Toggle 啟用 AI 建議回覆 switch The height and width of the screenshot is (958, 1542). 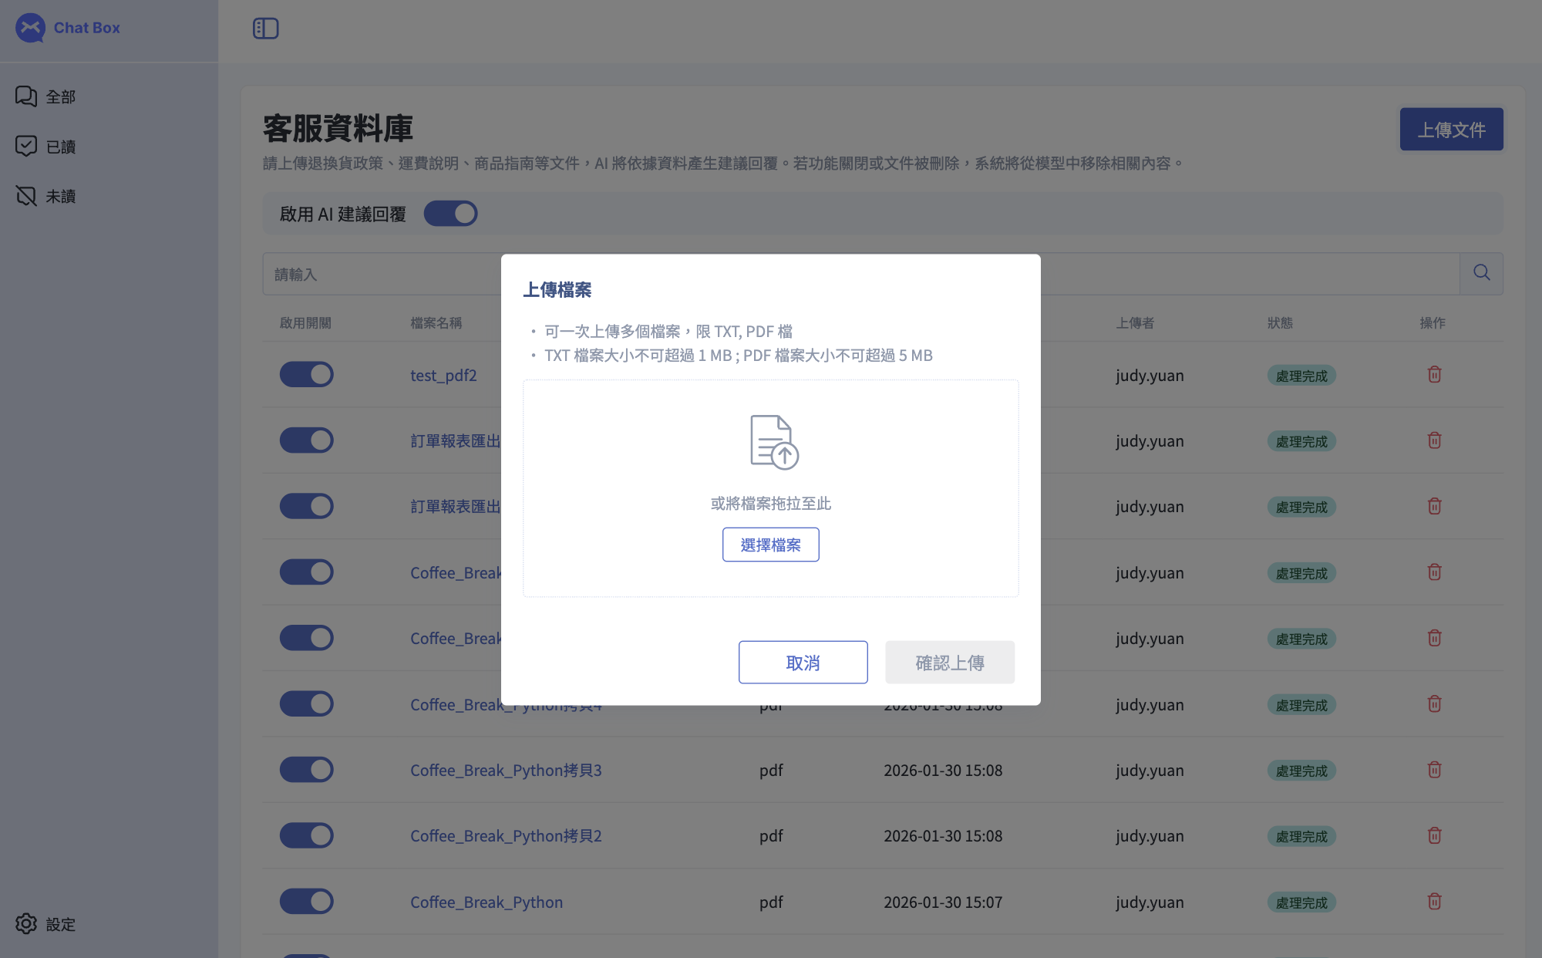[x=450, y=214]
